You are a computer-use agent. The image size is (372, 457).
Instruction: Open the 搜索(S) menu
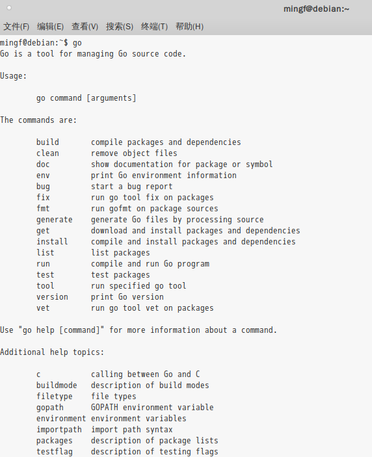[x=120, y=27]
